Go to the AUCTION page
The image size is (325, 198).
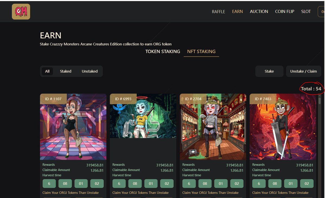(259, 11)
